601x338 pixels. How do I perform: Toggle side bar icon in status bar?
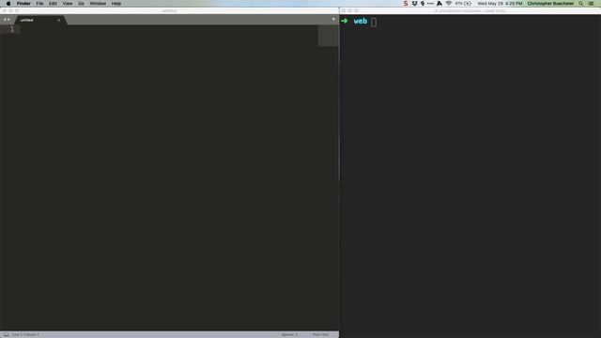click(x=6, y=334)
